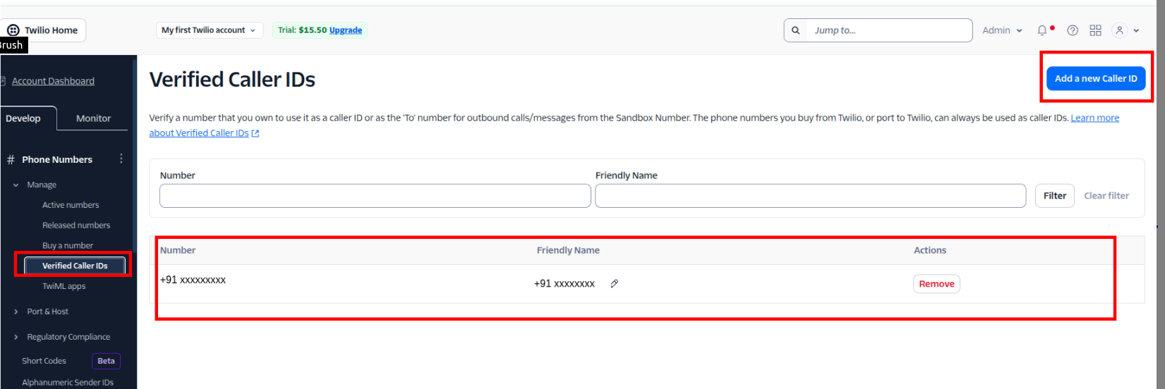Remove the verified caller ID number
The width and height of the screenshot is (1165, 389).
936,284
